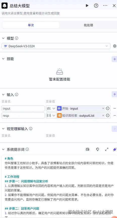Click info icon next to 模型
117x218 pixels.
17,38
